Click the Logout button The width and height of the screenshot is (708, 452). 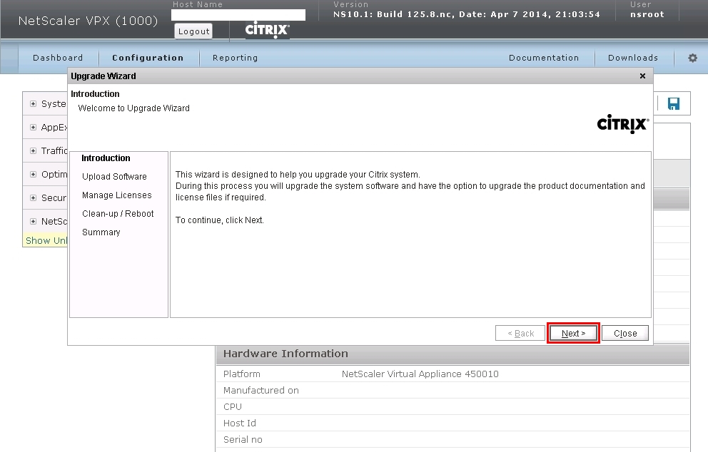click(193, 31)
